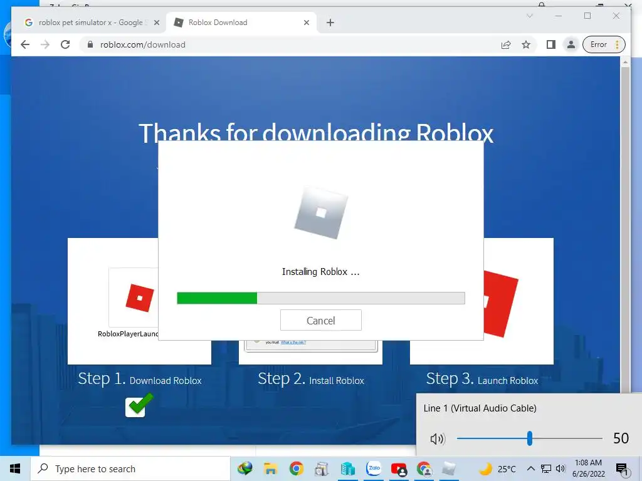Mute audio via speaker icon in volume flyout

437,439
